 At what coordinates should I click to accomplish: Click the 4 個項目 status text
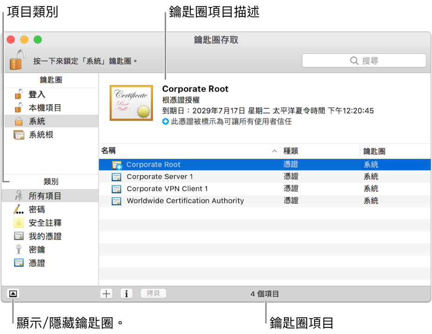pos(264,294)
